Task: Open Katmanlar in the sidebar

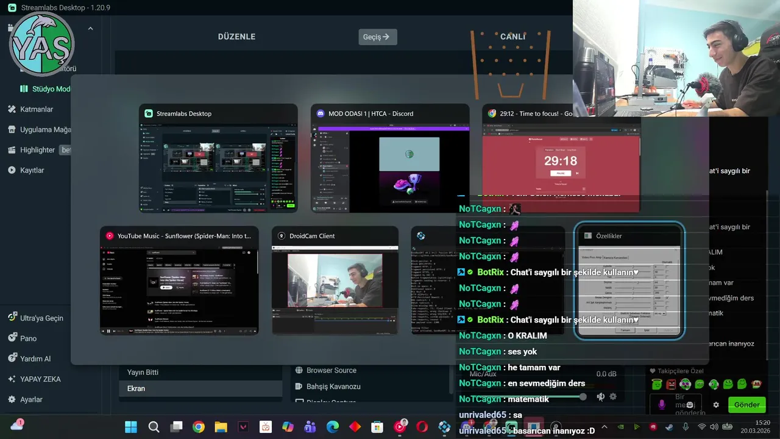Action: coord(30,109)
